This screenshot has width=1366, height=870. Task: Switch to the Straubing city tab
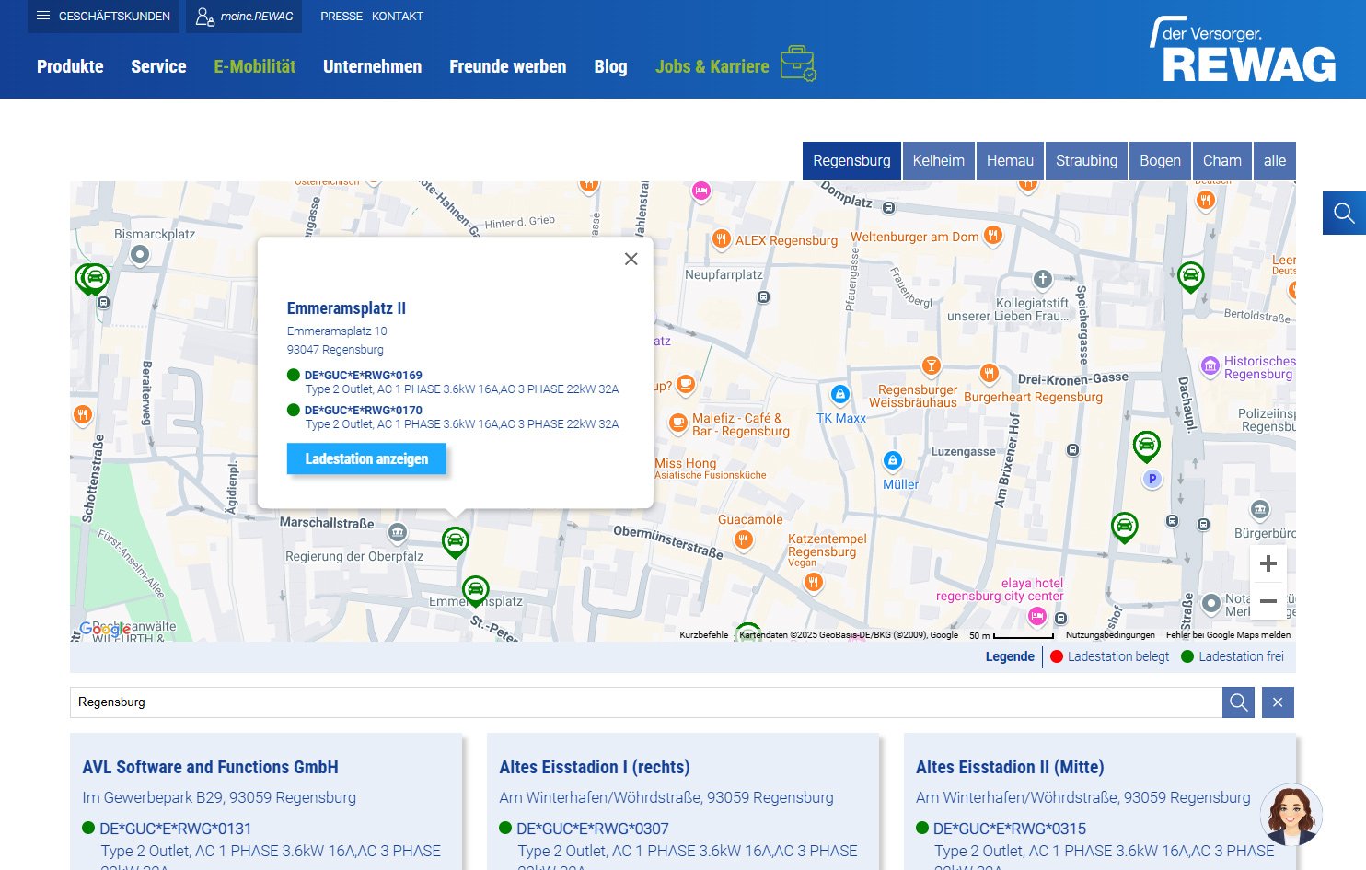(x=1086, y=160)
